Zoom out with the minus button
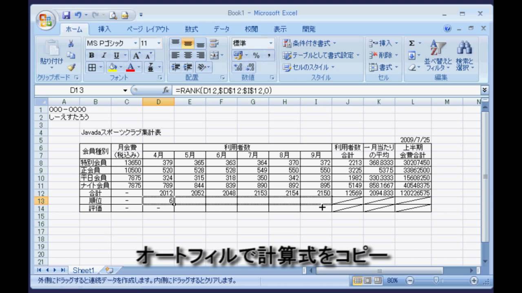Image resolution: width=522 pixels, height=293 pixels. tap(410, 280)
